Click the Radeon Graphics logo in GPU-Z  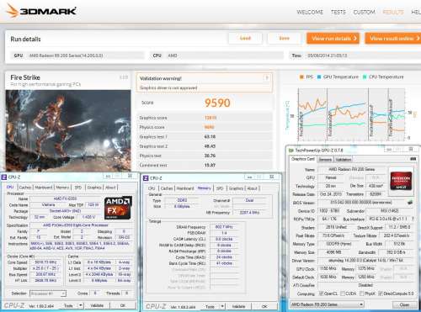pyautogui.click(x=401, y=181)
